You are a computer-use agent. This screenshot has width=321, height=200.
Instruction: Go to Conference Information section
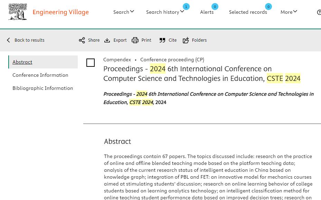click(40, 75)
